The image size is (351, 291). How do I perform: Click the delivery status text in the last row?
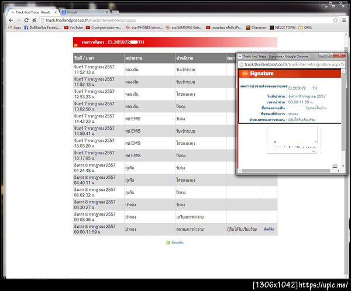[242, 229]
